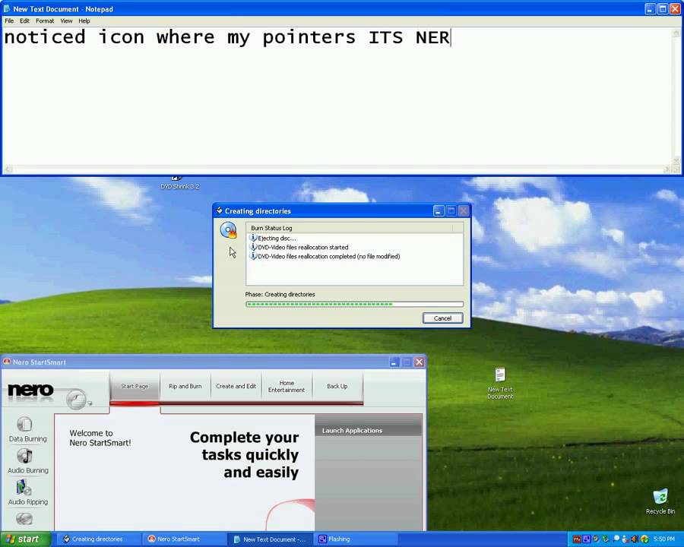The height and width of the screenshot is (547, 684).
Task: Click 'Ejecting disc...' log entry text
Action: point(277,238)
